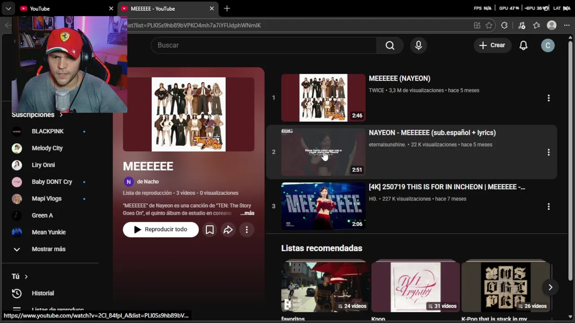Open the 31 vídeos recommended playlist thumbnail
575x323 pixels.
tap(416, 287)
